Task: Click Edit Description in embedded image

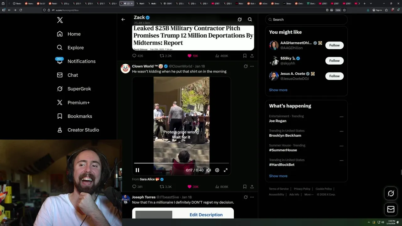Action: click(x=206, y=215)
